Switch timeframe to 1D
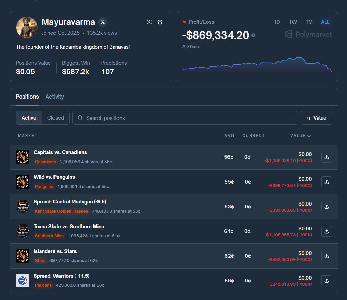 [x=277, y=22]
